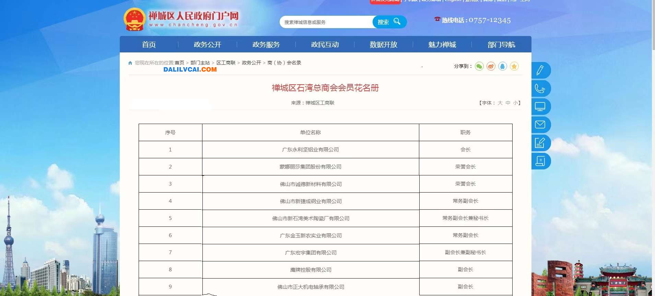Click the English link in the top bar
The height and width of the screenshot is (296, 655).
click(453, 1)
